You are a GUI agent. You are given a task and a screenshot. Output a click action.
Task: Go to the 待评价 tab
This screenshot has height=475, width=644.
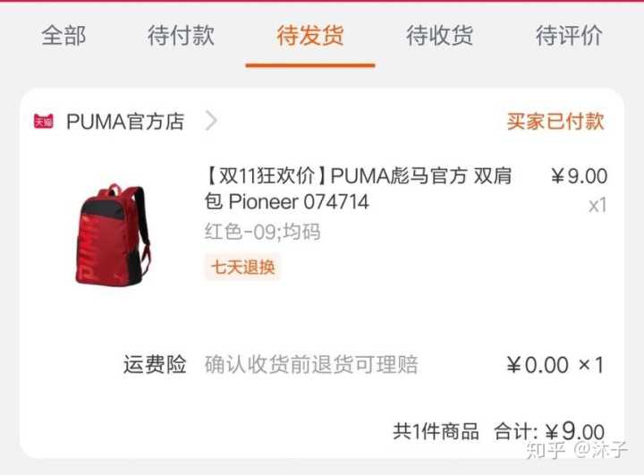(569, 36)
